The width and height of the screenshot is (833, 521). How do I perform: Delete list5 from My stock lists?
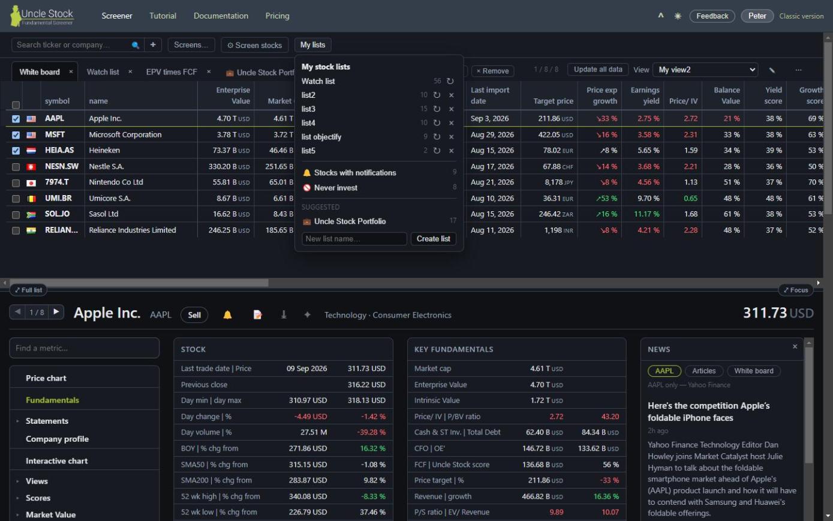pos(452,151)
